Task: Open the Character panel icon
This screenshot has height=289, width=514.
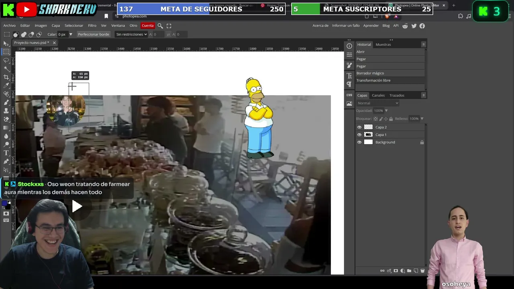Action: (x=349, y=76)
